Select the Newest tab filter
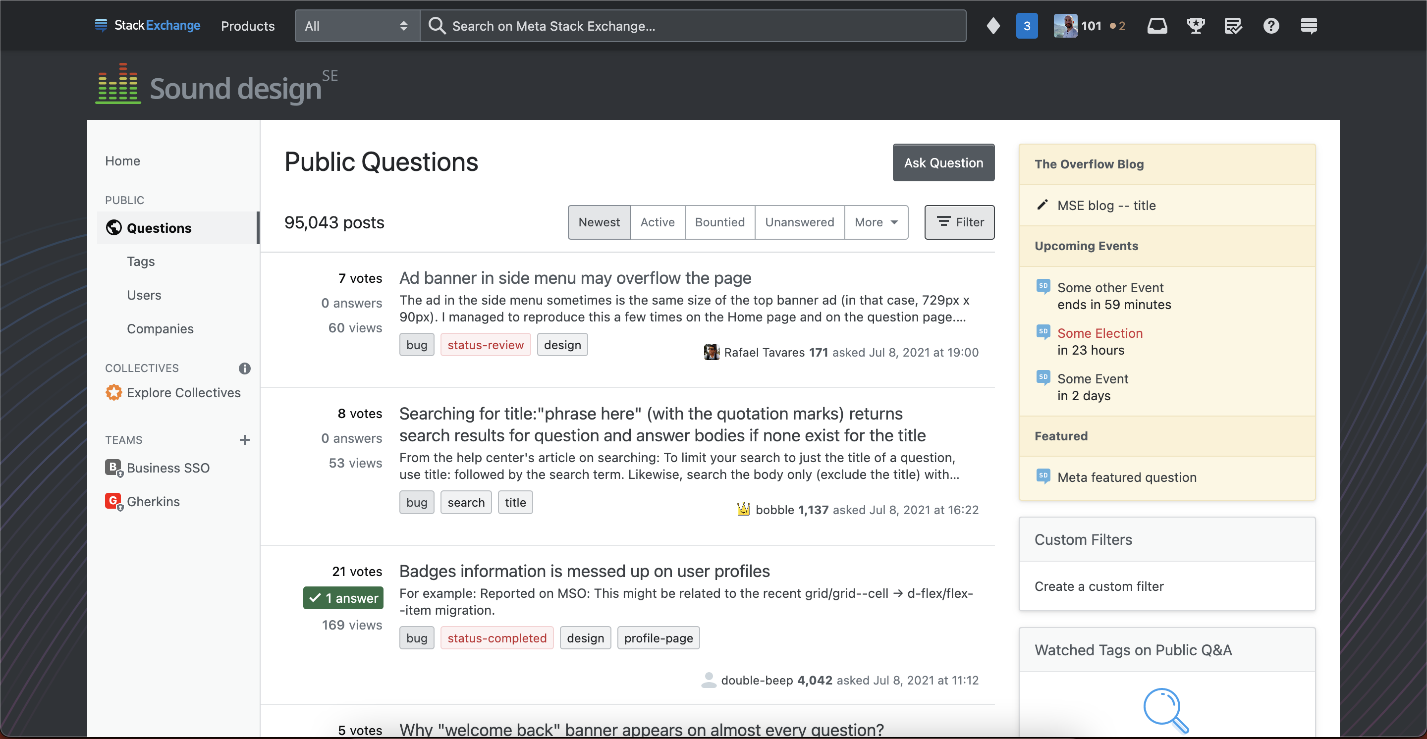Screen dimensions: 1427x739 [600, 221]
